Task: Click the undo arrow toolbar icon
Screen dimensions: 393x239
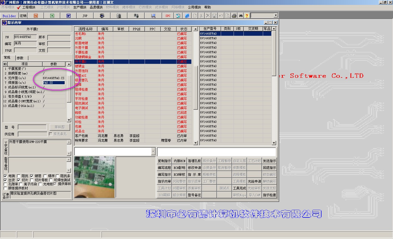Action: click(221, 16)
